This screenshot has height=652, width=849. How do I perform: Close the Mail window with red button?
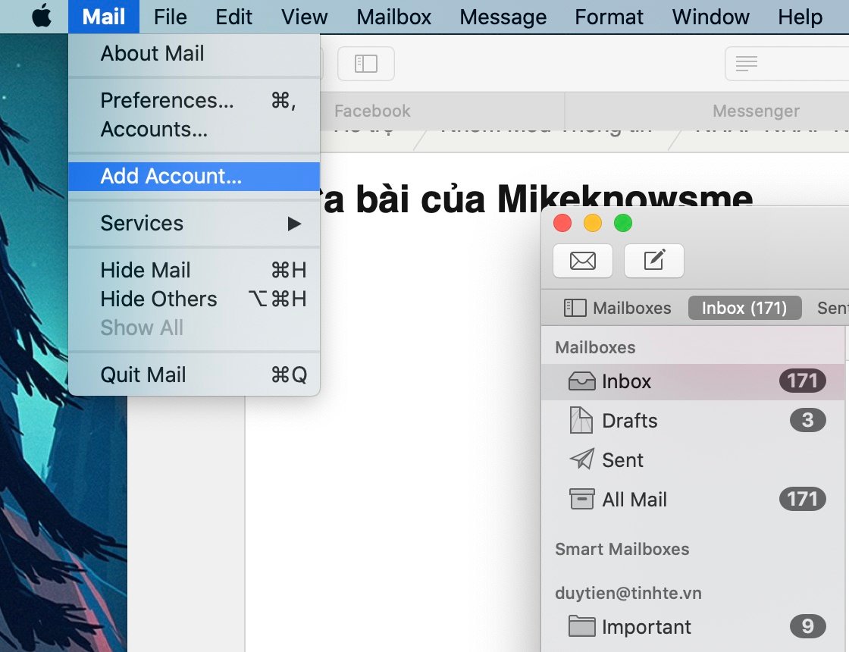562,223
